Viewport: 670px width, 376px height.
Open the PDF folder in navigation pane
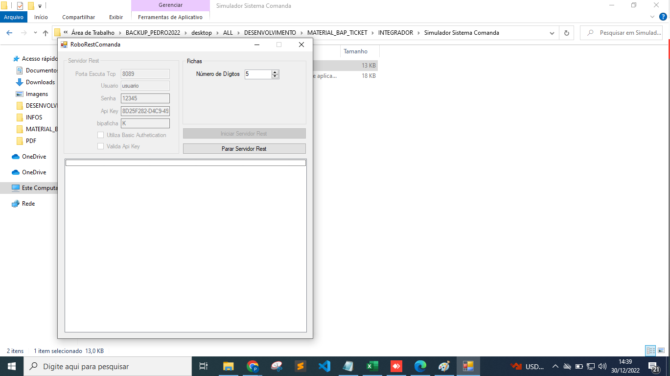pyautogui.click(x=31, y=141)
